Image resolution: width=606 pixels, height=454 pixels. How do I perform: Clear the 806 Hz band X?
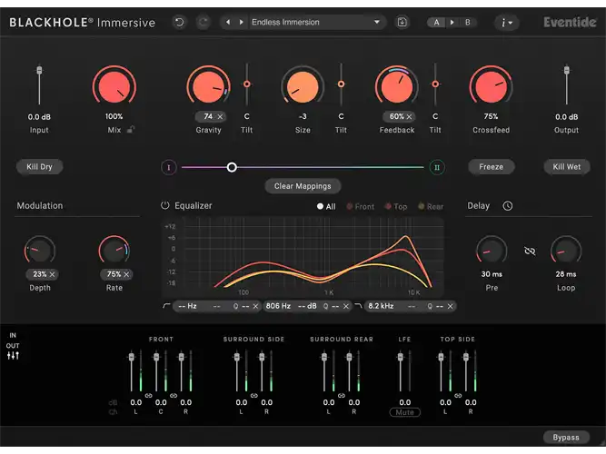(x=346, y=306)
